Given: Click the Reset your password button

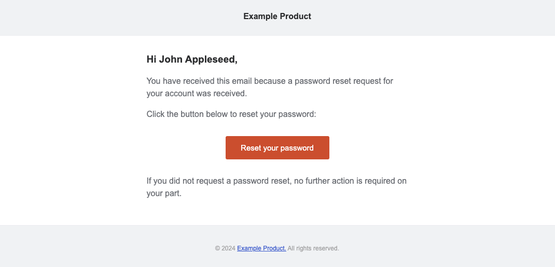Looking at the screenshot, I should (x=277, y=148).
